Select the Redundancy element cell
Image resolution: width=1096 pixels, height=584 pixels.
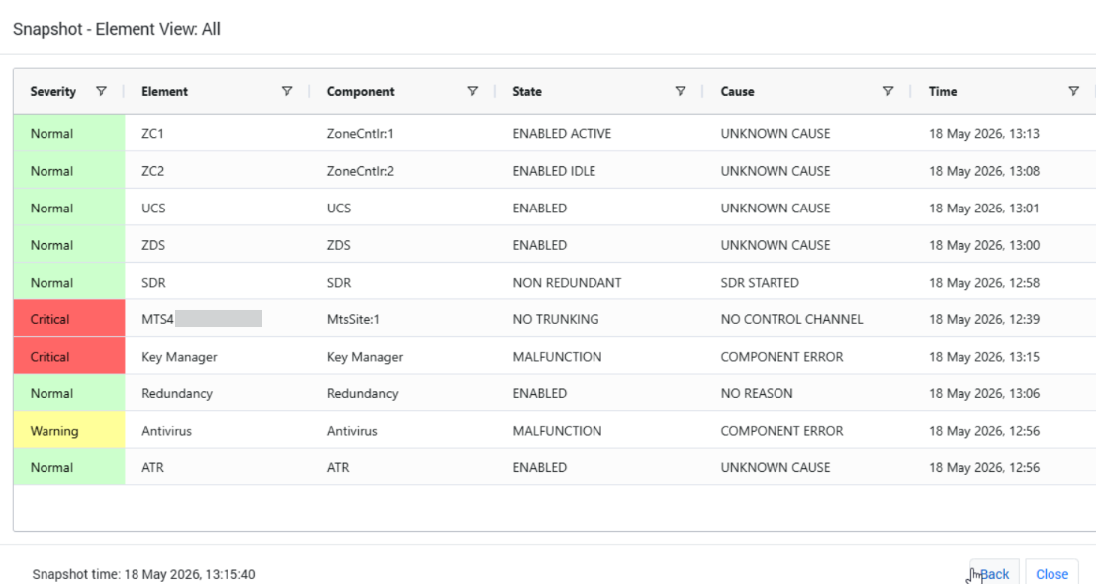point(218,393)
